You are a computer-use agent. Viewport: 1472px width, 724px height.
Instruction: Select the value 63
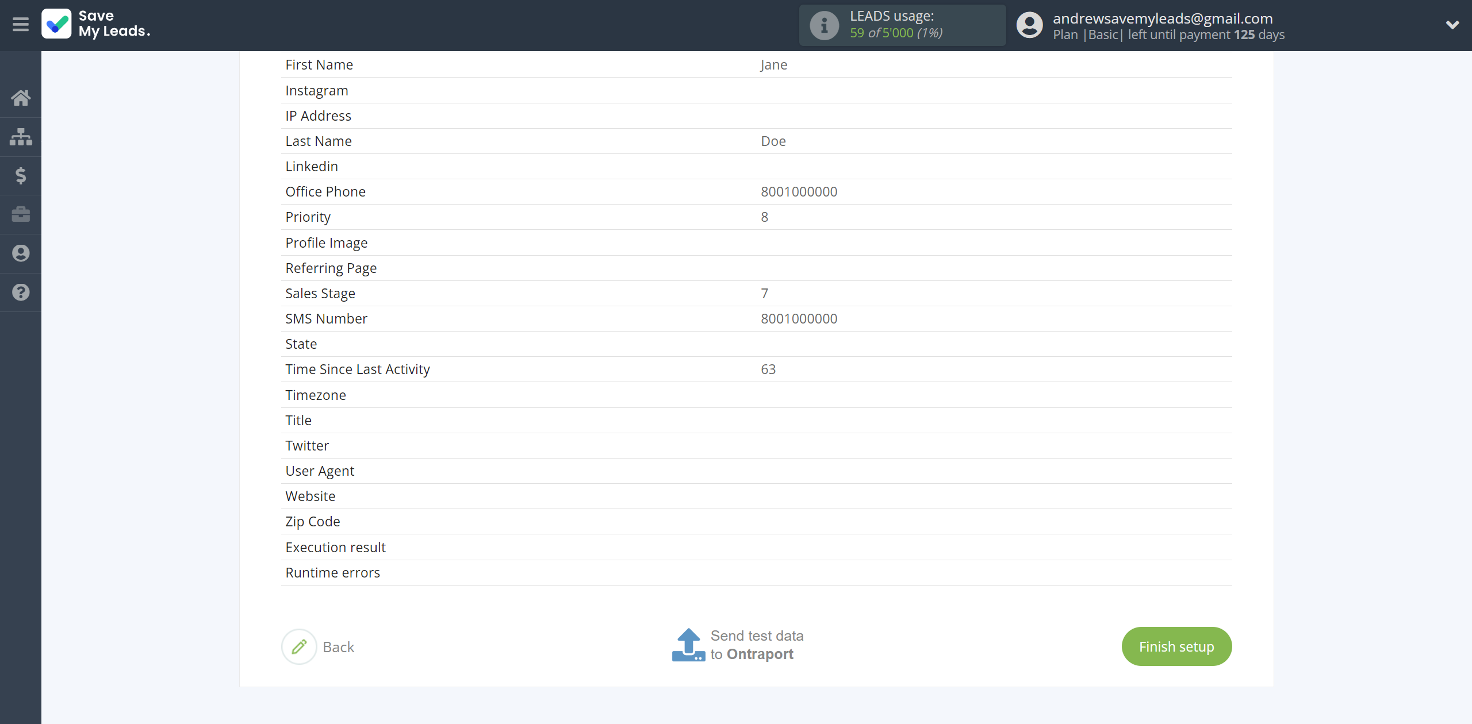[768, 369]
